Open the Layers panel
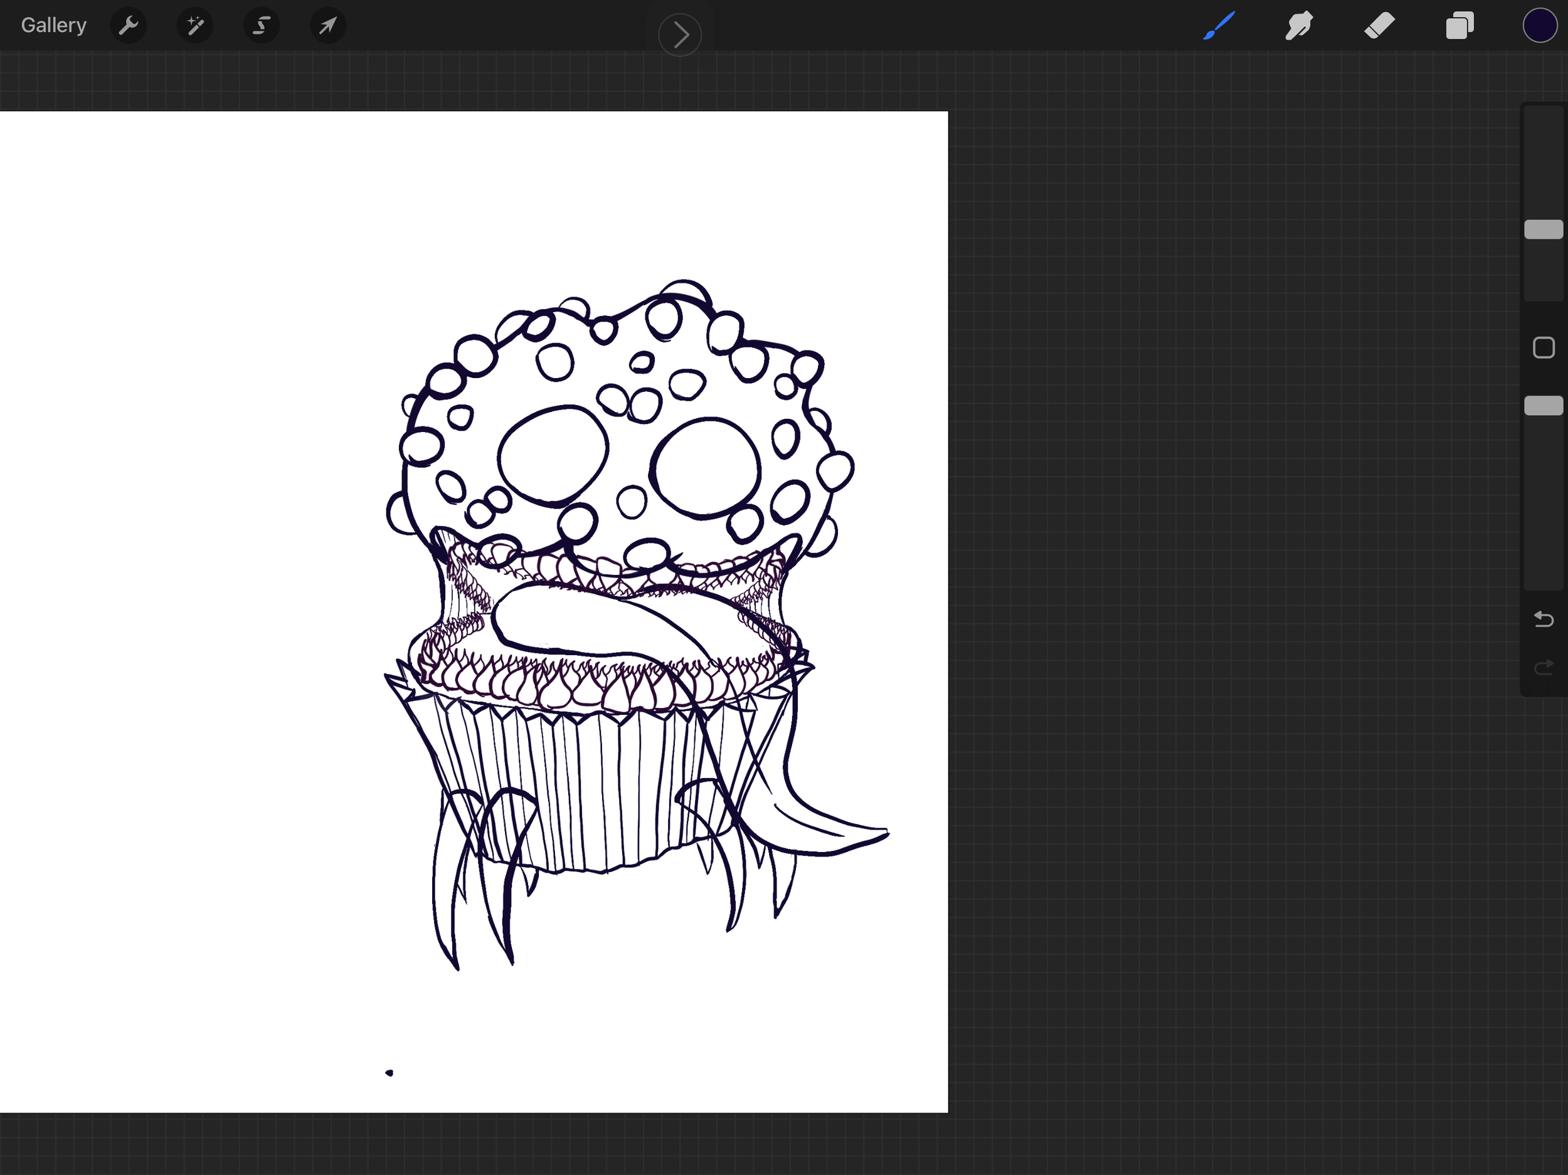The height and width of the screenshot is (1175, 1568). (1459, 26)
